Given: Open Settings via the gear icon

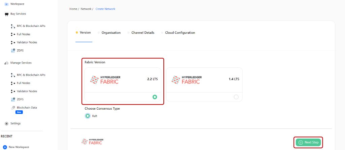Looking at the screenshot, I should (x=6, y=124).
